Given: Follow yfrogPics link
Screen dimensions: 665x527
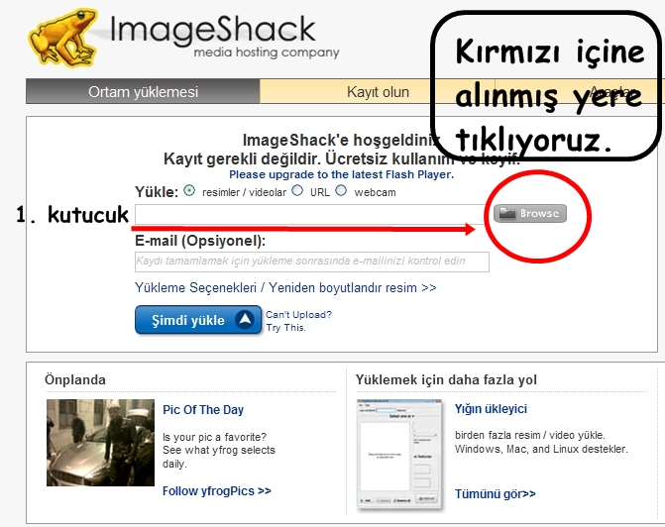Looking at the screenshot, I should [217, 490].
